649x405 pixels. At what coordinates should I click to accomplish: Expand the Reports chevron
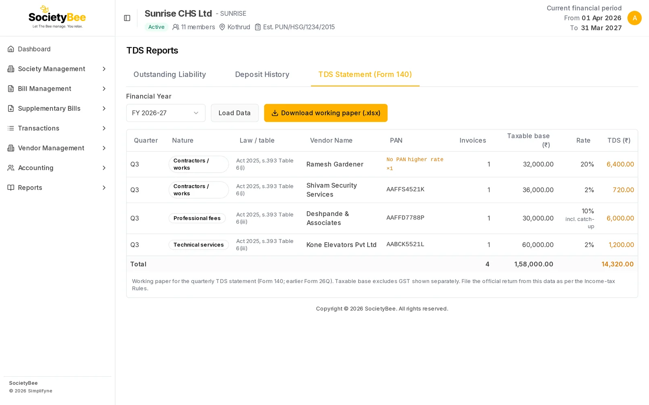[x=104, y=188]
